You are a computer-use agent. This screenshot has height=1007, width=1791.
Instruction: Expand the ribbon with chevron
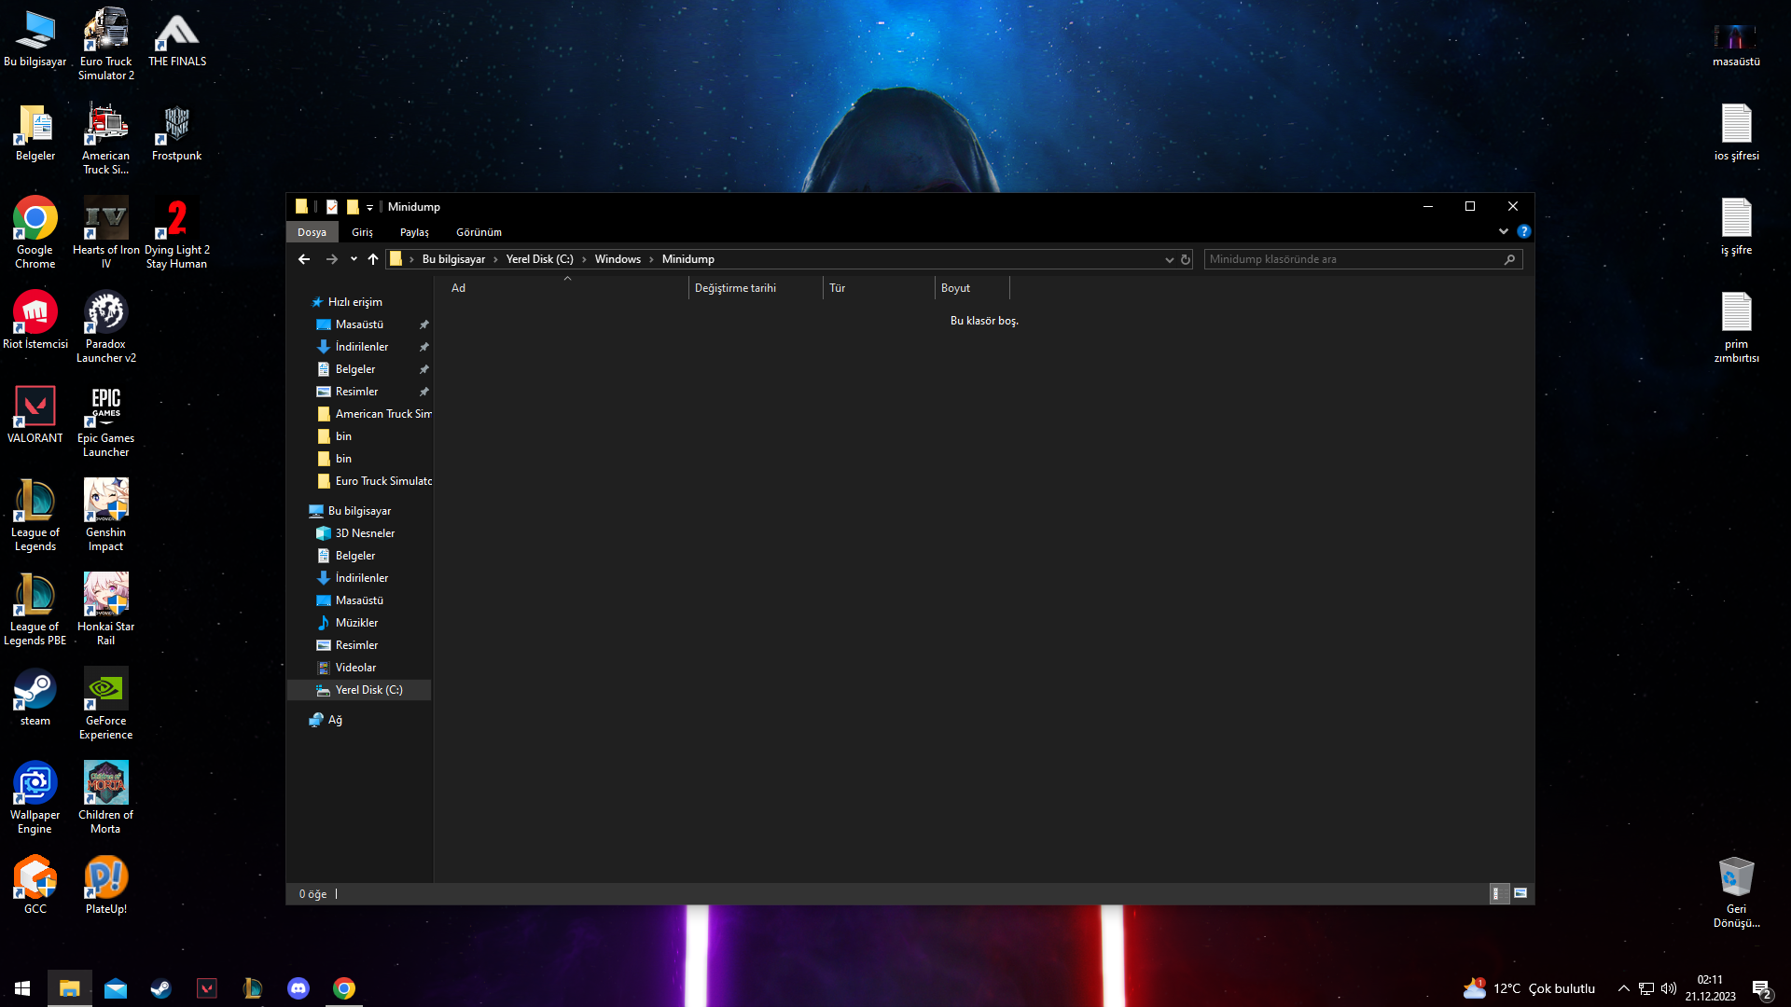1503,231
